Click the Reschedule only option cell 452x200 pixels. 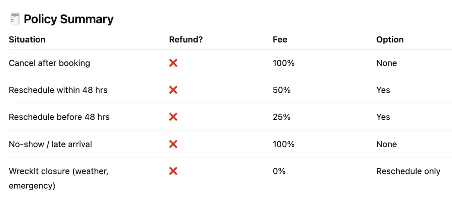click(x=408, y=171)
